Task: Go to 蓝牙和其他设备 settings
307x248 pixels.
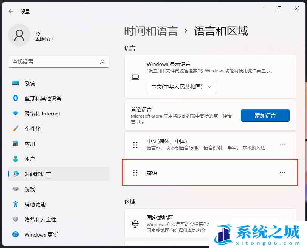Action: [59, 98]
